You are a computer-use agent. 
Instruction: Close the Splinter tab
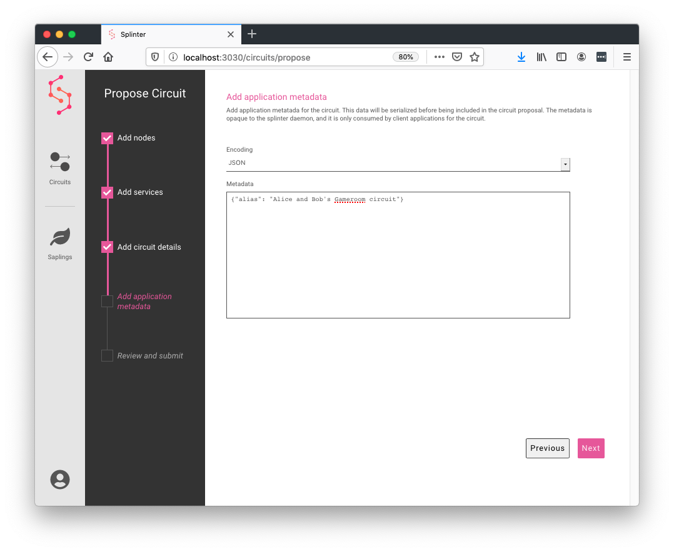pyautogui.click(x=231, y=34)
